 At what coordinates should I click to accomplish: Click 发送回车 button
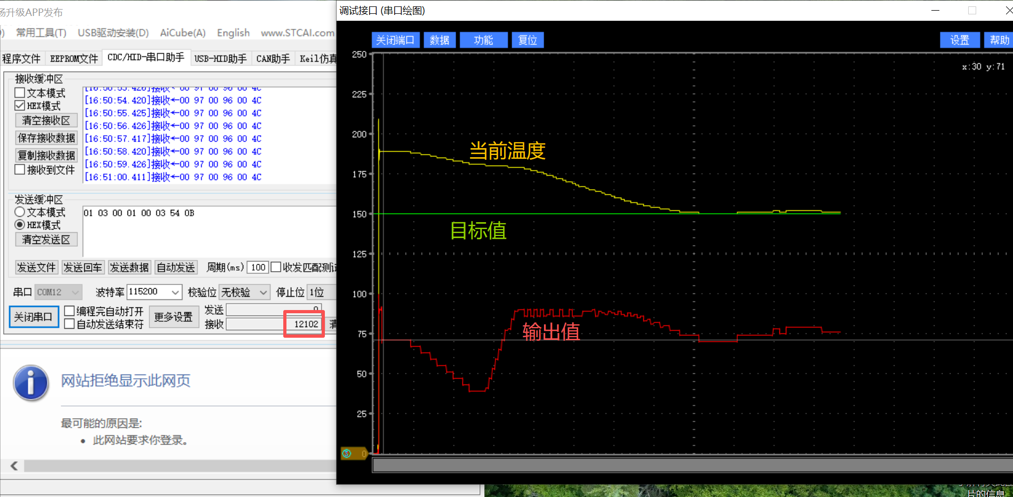click(83, 267)
